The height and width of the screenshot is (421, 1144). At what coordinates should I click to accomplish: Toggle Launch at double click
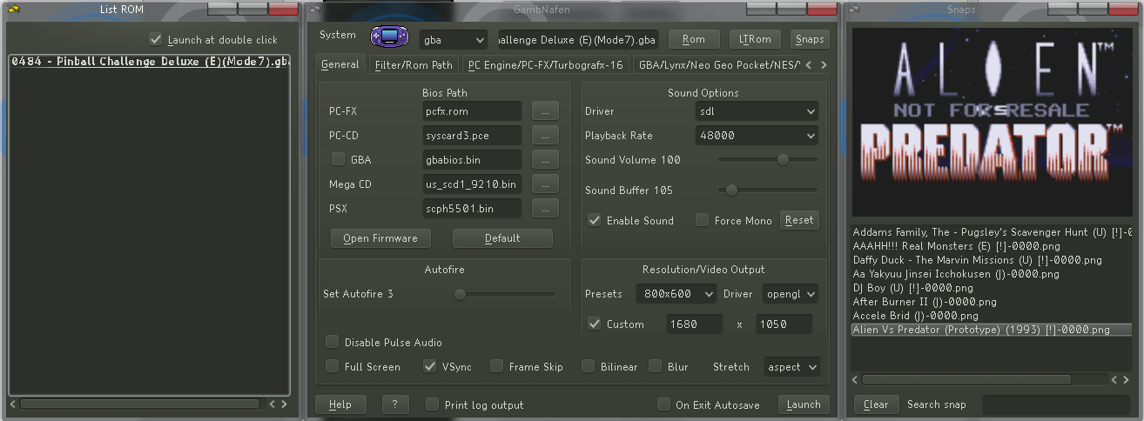156,39
